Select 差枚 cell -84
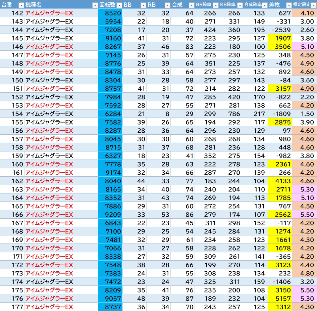317x311 pixels. (280, 80)
